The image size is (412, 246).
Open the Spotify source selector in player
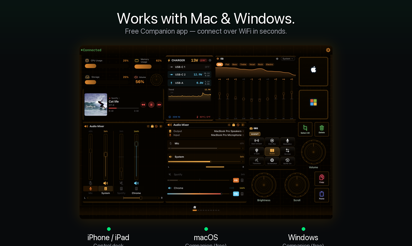tap(115, 98)
